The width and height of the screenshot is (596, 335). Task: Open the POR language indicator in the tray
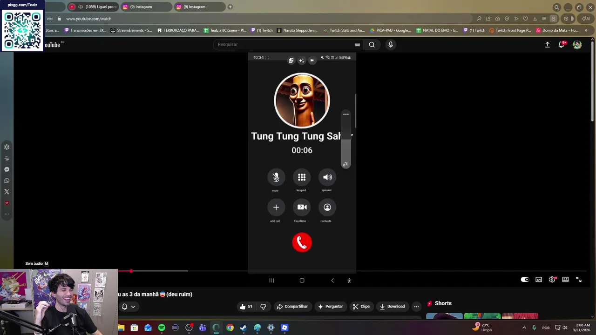click(546, 328)
